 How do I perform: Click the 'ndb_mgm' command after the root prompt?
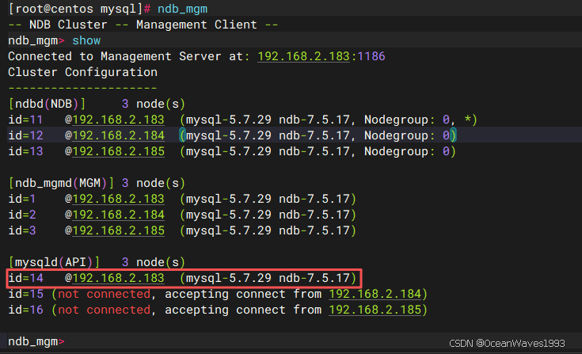pyautogui.click(x=183, y=9)
